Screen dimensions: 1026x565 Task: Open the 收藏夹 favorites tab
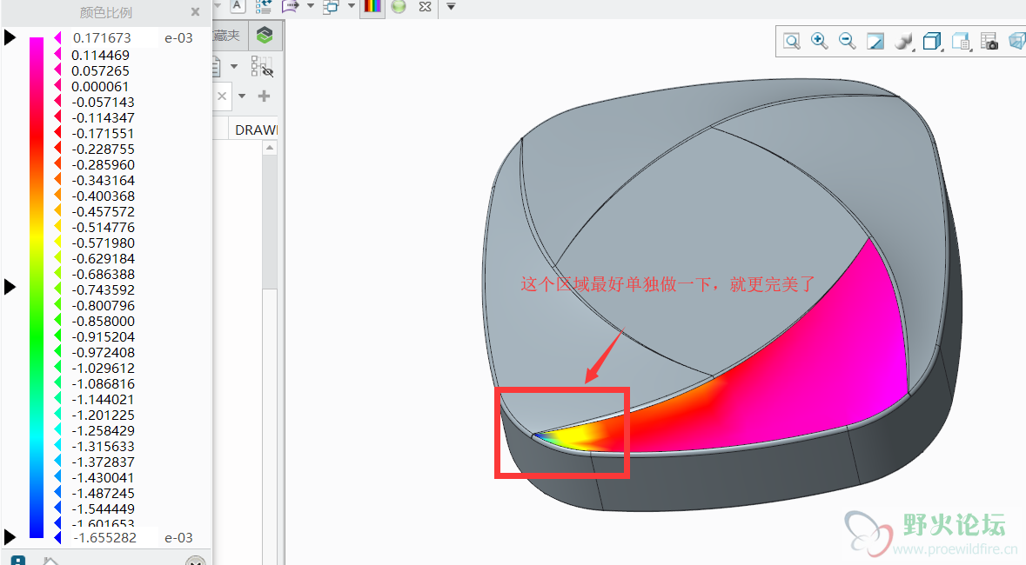point(227,36)
